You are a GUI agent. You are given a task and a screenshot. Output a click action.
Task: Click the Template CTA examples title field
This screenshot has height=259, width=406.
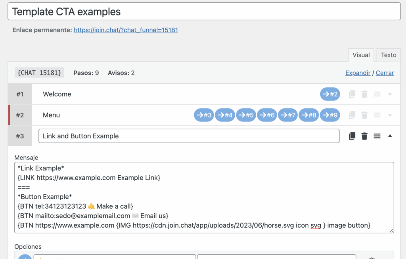click(x=204, y=12)
